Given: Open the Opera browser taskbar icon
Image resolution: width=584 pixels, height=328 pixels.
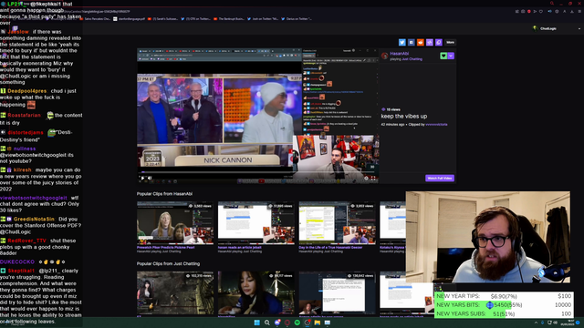Looking at the screenshot, I should pyautogui.click(x=287, y=323).
